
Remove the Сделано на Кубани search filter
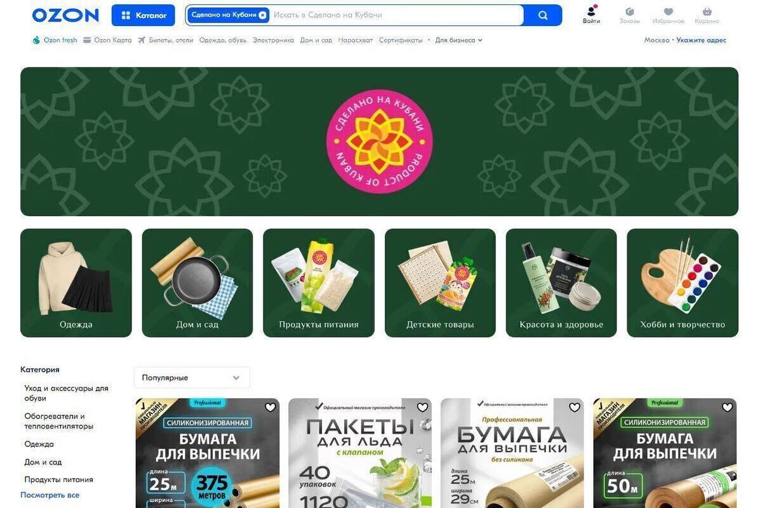click(x=262, y=15)
